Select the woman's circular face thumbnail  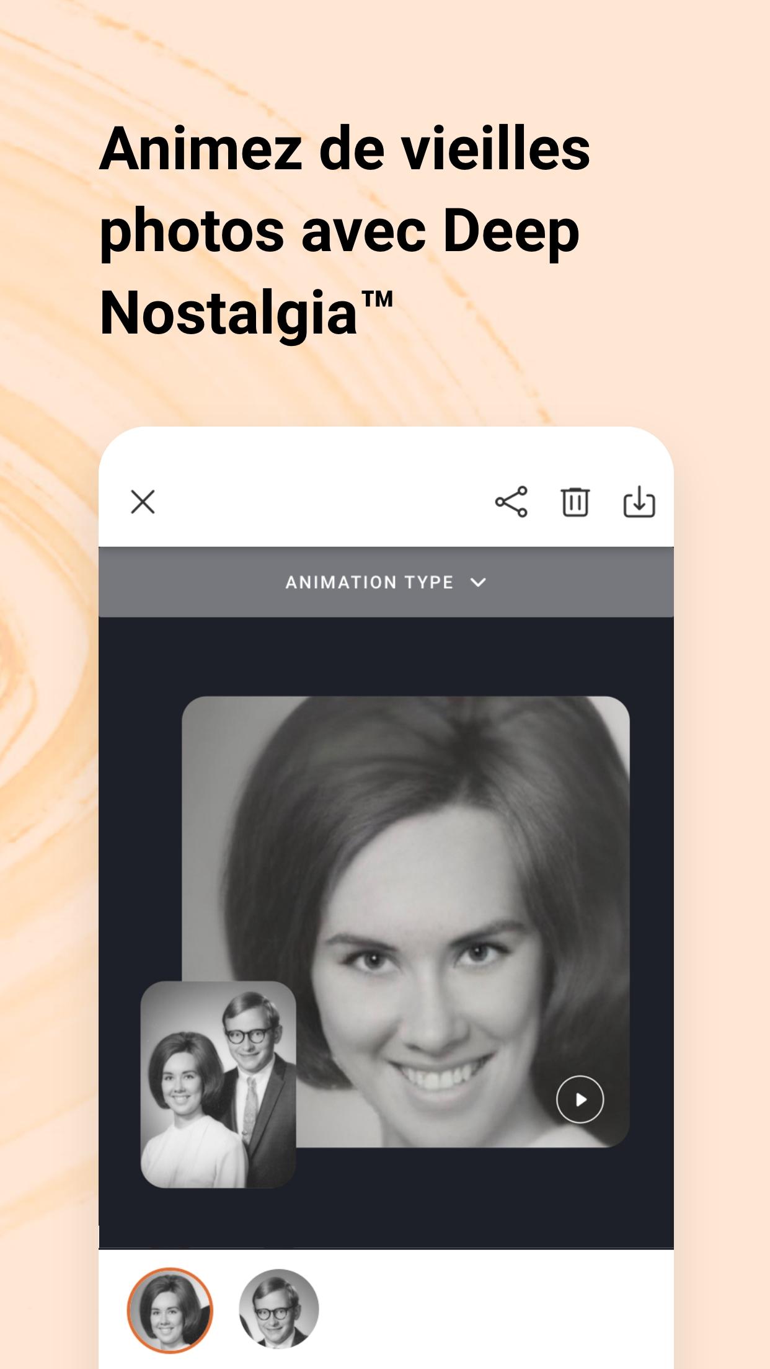coord(170,1310)
